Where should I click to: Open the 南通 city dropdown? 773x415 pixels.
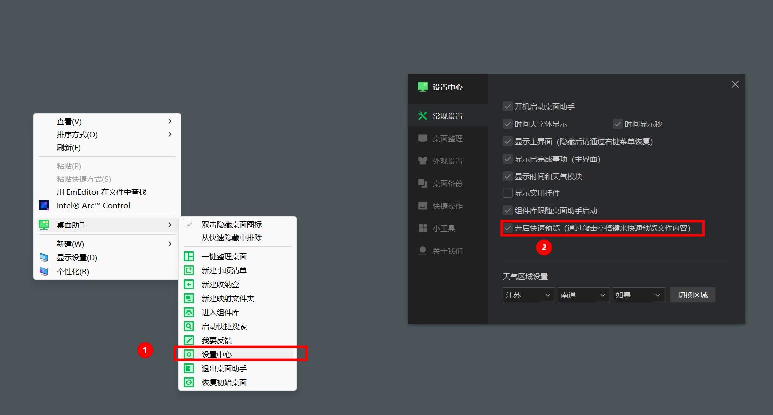pos(584,295)
